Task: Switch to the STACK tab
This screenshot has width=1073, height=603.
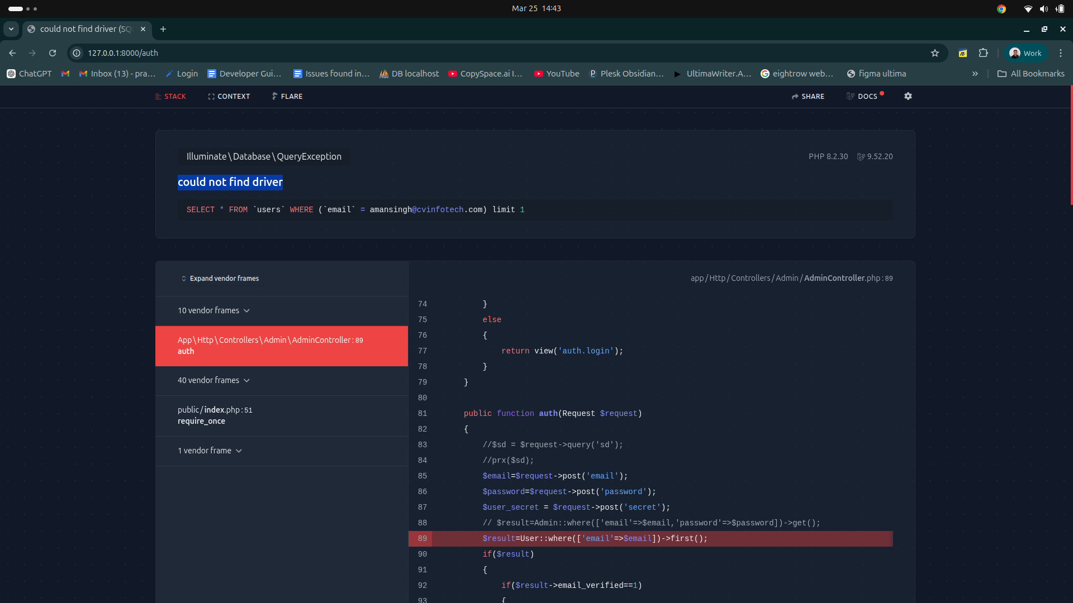Action: pos(170,97)
